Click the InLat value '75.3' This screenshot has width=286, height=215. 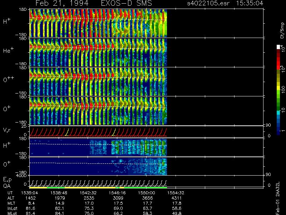point(89,208)
